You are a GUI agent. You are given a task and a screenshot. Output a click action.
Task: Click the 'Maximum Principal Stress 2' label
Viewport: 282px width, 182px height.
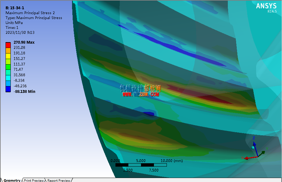click(30, 13)
